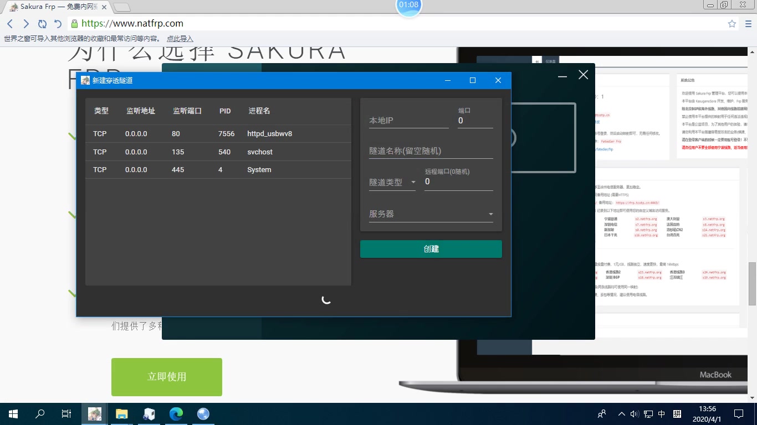
Task: Click the page vertical scrollbar thumb
Action: (x=752, y=283)
